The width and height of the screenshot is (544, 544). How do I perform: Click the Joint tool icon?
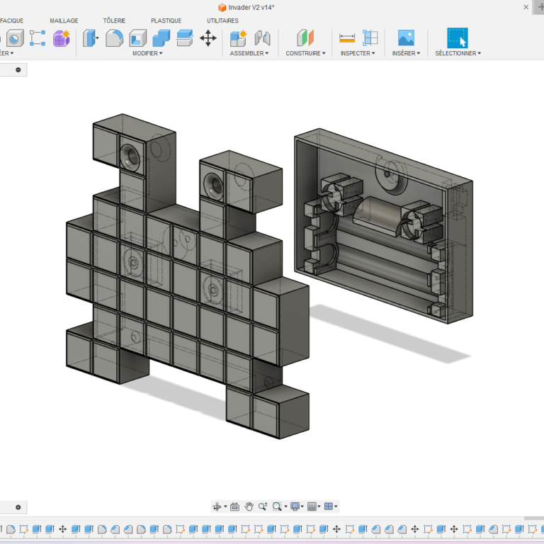tap(262, 38)
